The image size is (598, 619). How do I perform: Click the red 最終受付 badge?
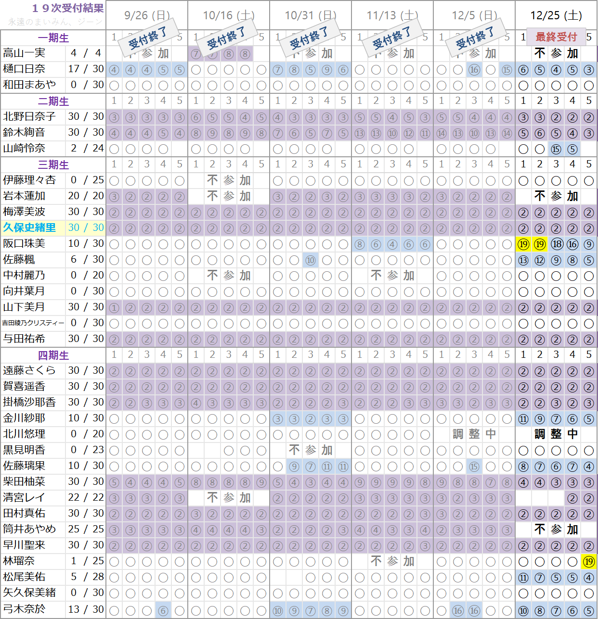[x=556, y=37]
